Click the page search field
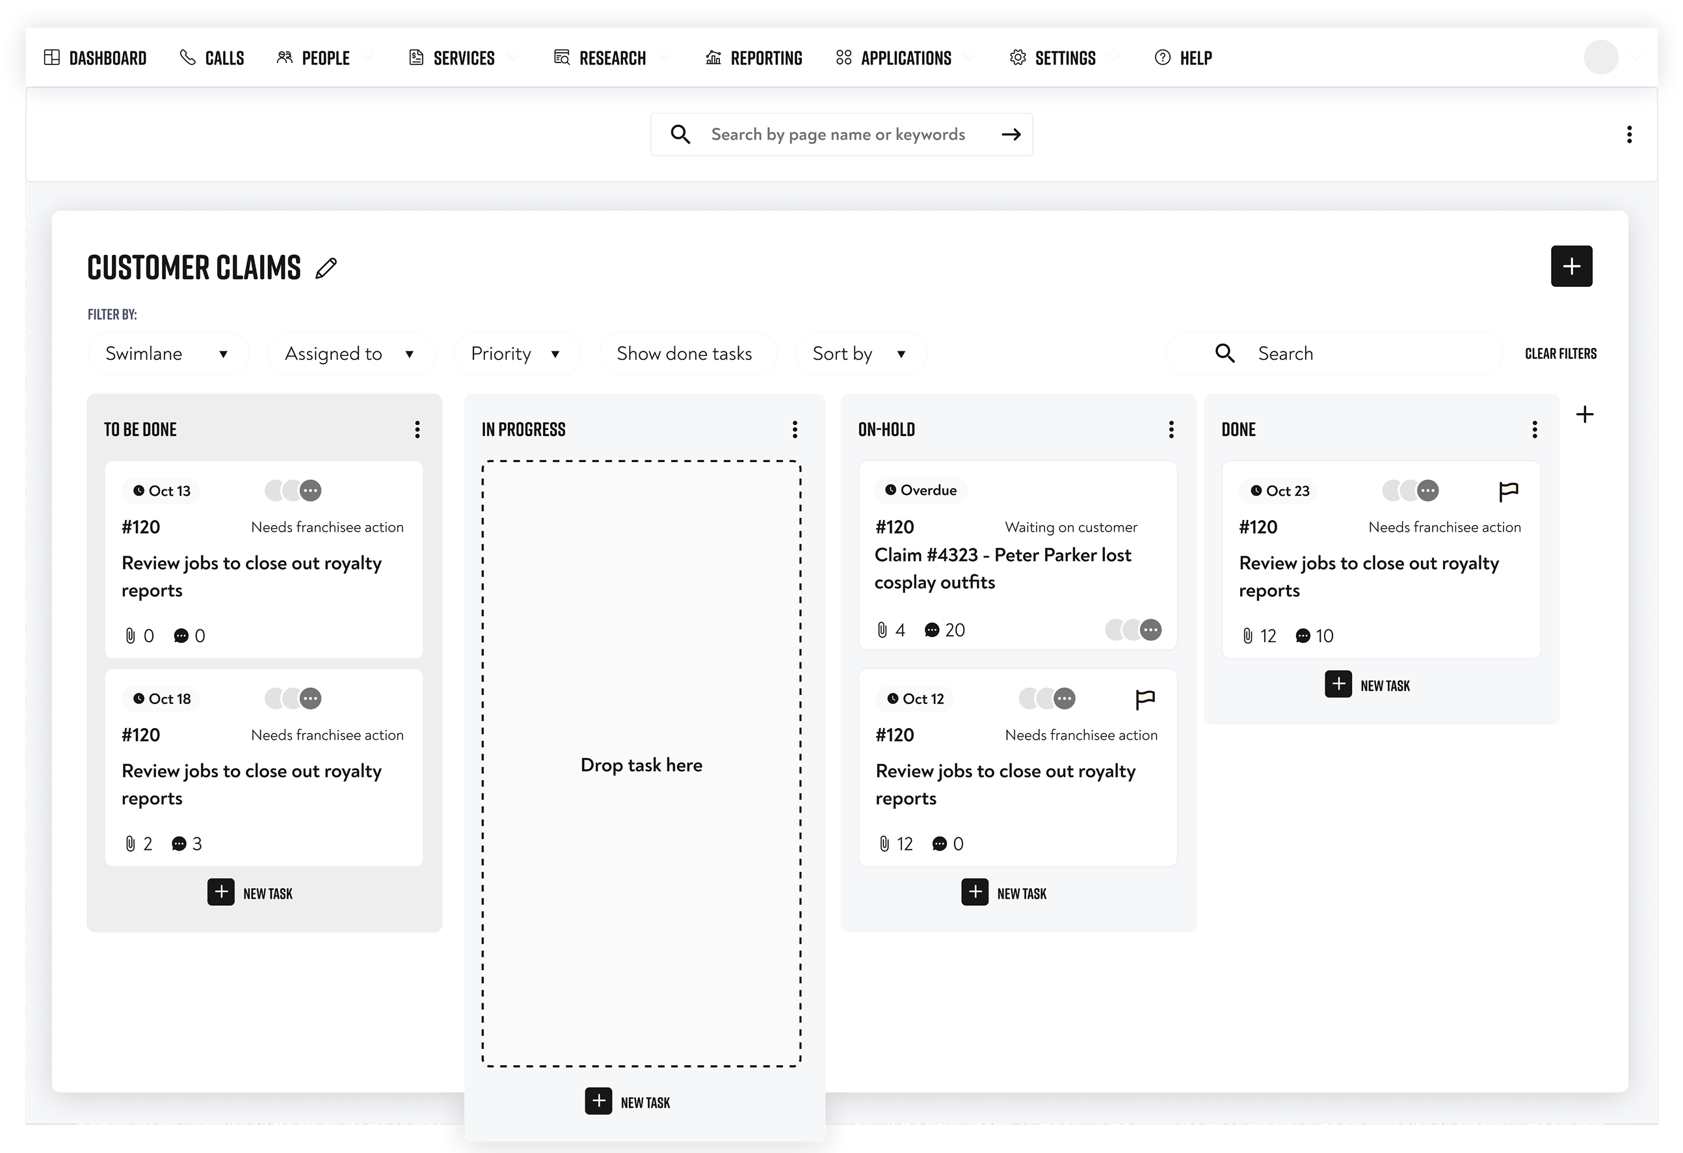The image size is (1683, 1153). click(841, 134)
